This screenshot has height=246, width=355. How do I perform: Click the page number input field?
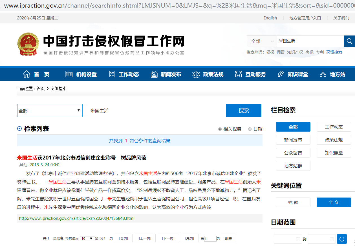point(210,239)
